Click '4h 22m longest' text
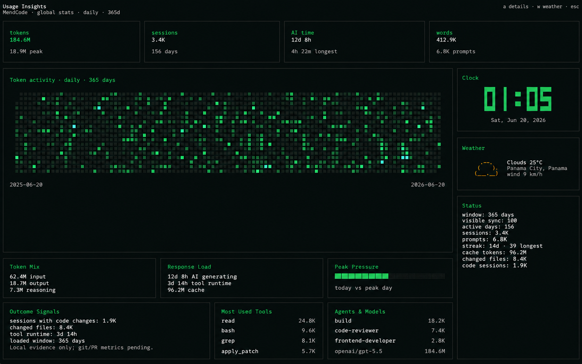Image resolution: width=582 pixels, height=364 pixels. tap(314, 51)
